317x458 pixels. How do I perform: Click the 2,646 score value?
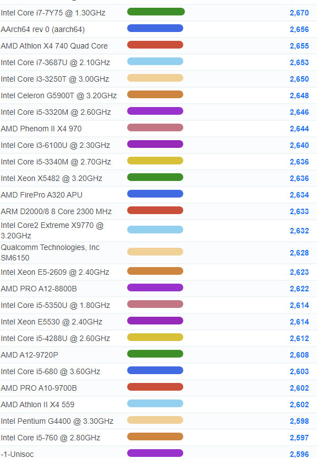pos(299,112)
